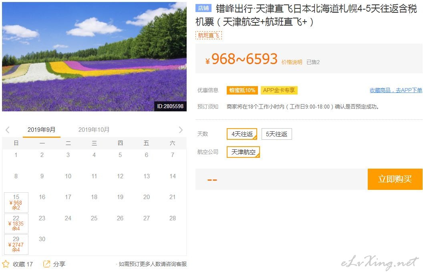423x276 pixels.
Task: Click calendar date 30
Action: pos(42,239)
